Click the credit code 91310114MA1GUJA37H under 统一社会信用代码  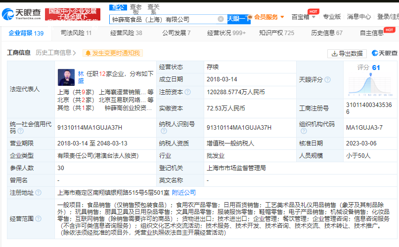tap(90, 127)
